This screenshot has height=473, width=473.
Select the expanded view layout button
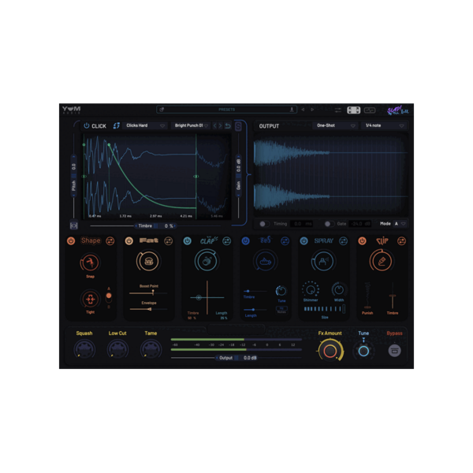coord(353,110)
